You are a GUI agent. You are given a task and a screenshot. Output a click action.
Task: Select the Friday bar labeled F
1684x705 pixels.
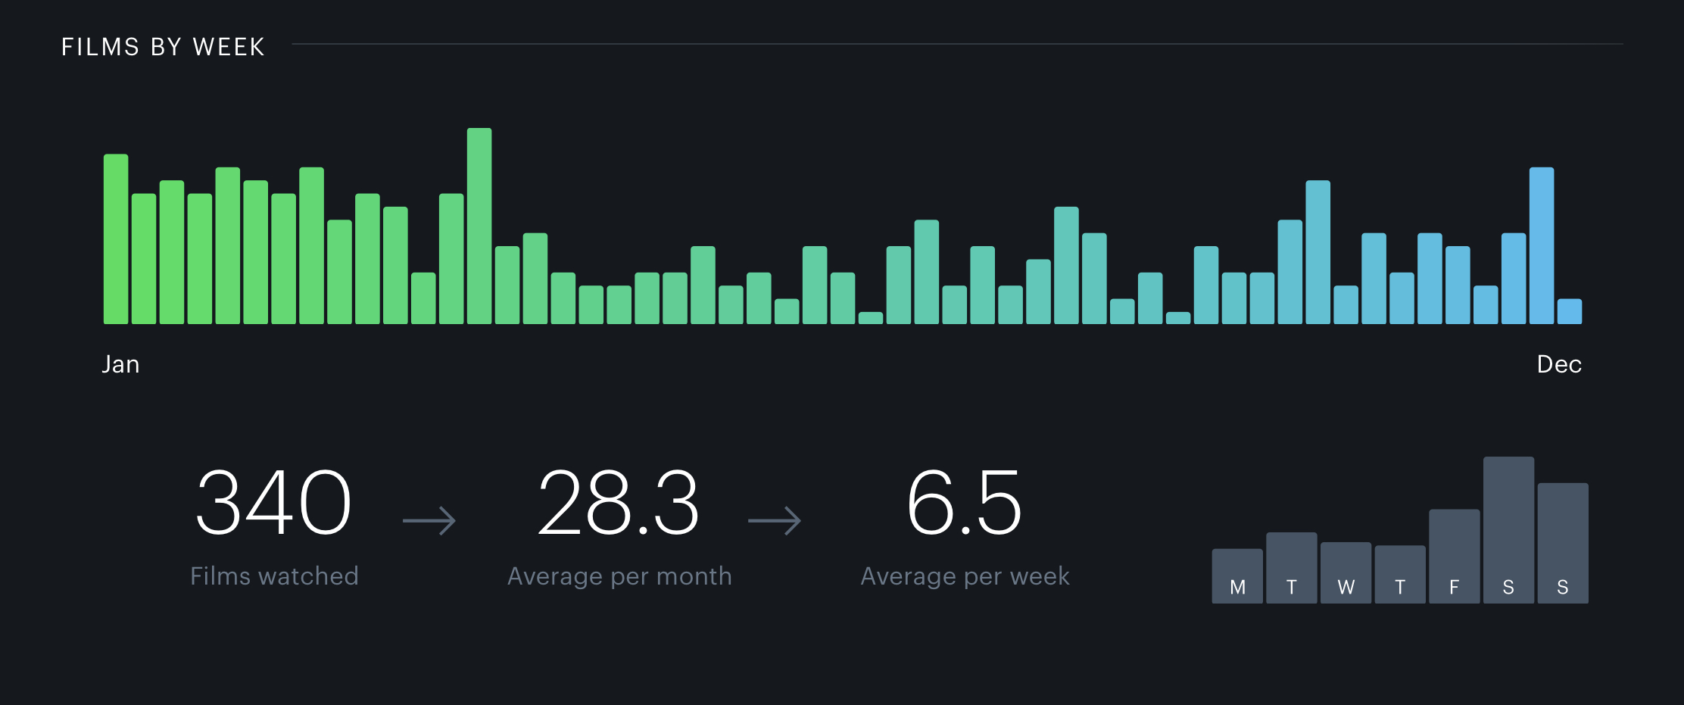click(x=1454, y=557)
